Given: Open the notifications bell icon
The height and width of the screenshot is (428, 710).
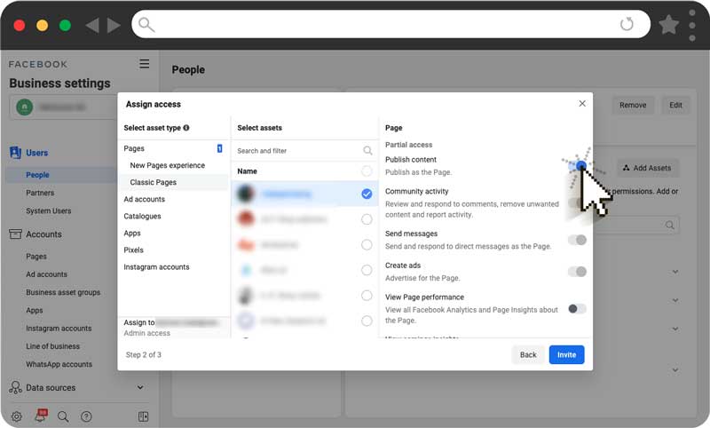Looking at the screenshot, I should point(40,416).
